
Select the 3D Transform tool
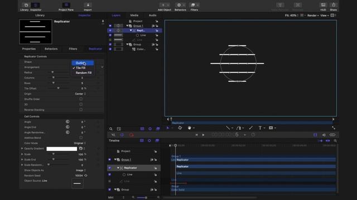click(180, 128)
